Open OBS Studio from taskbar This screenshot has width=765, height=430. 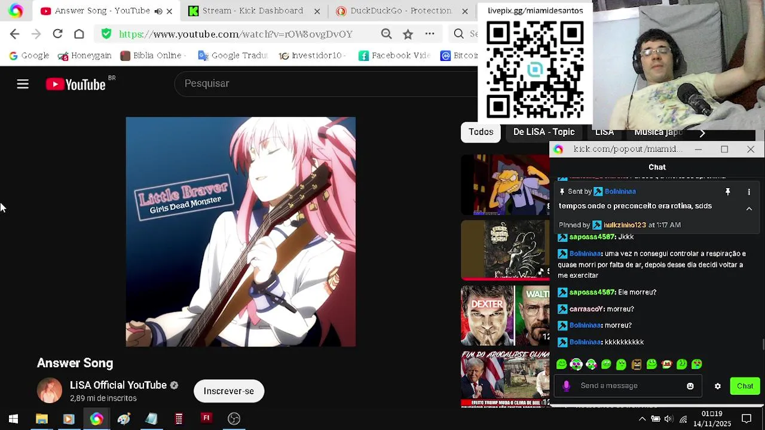(x=234, y=419)
